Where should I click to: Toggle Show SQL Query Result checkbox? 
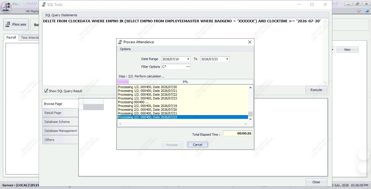coord(46,91)
